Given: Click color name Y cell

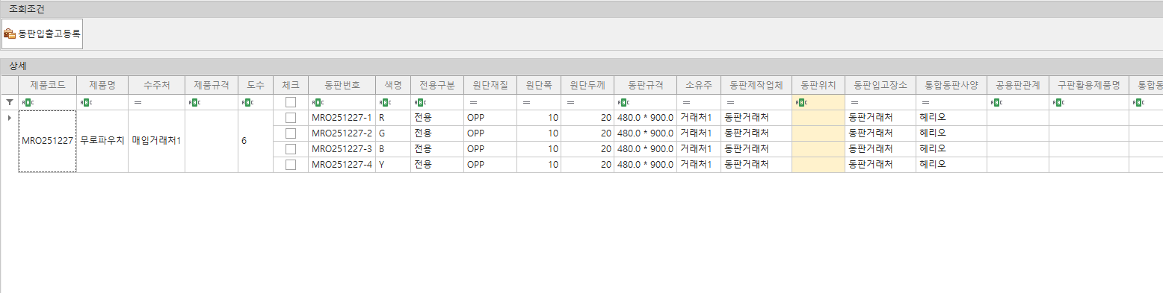Looking at the screenshot, I should click(393, 165).
